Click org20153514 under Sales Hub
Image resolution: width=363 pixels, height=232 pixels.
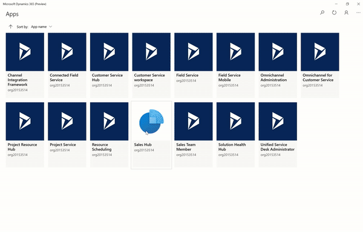(x=144, y=150)
